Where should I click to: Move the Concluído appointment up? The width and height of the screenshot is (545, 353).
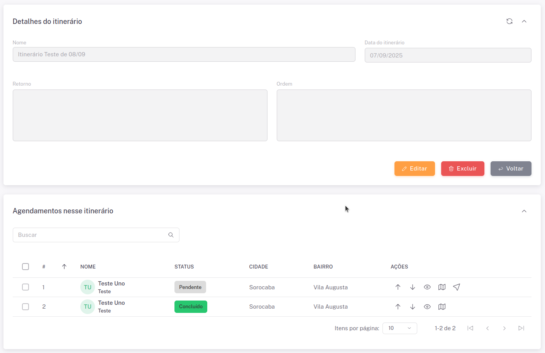(398, 307)
